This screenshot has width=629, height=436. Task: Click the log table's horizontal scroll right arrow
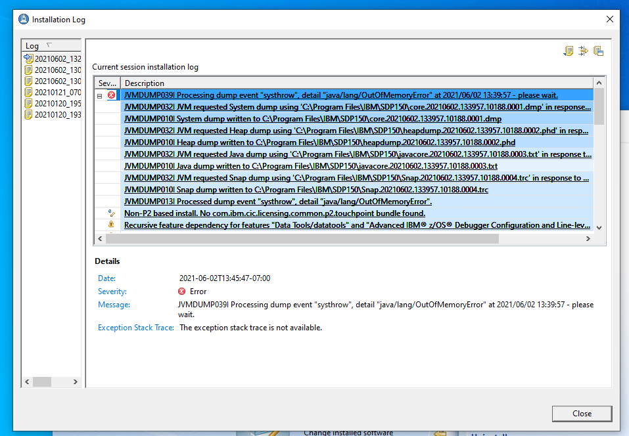point(588,238)
